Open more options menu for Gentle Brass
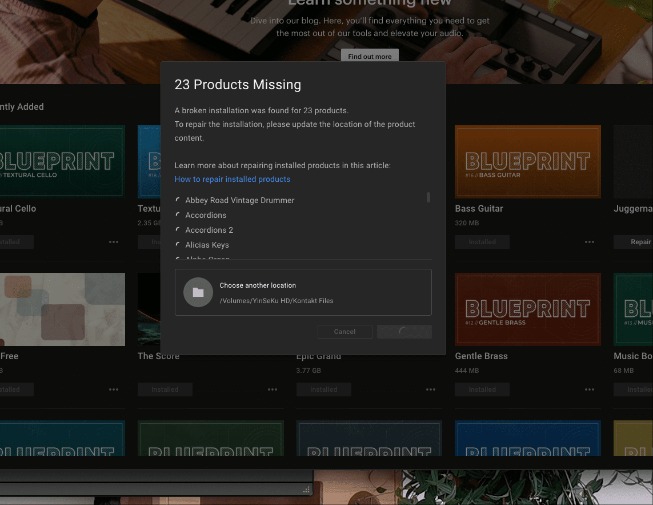 coord(589,389)
